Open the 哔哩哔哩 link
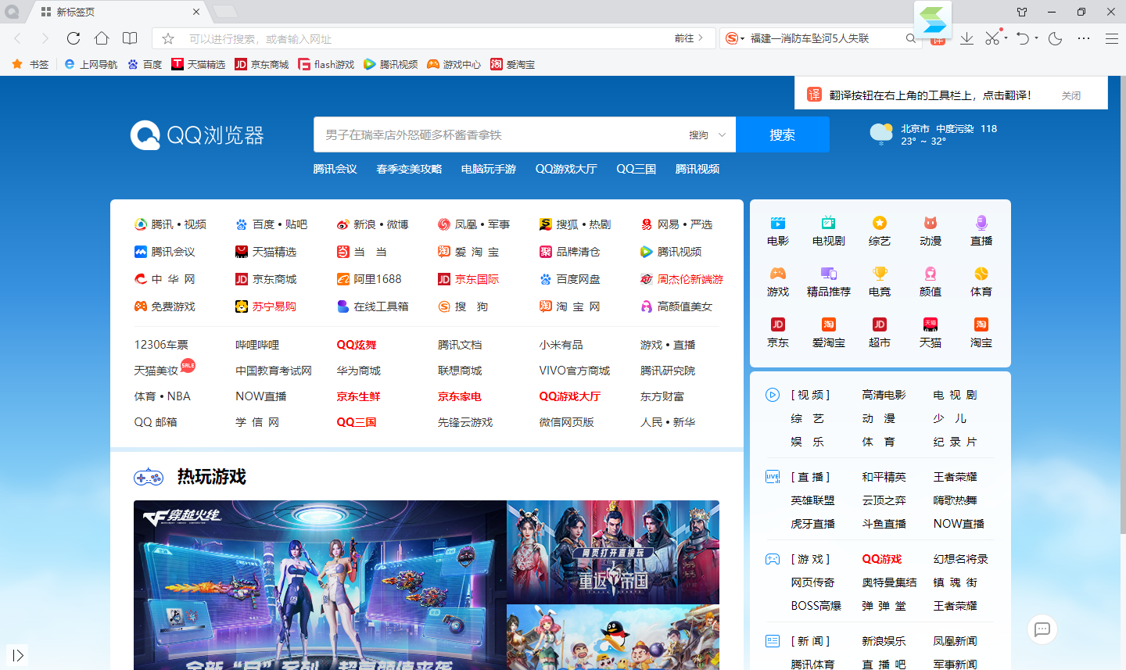 (257, 345)
